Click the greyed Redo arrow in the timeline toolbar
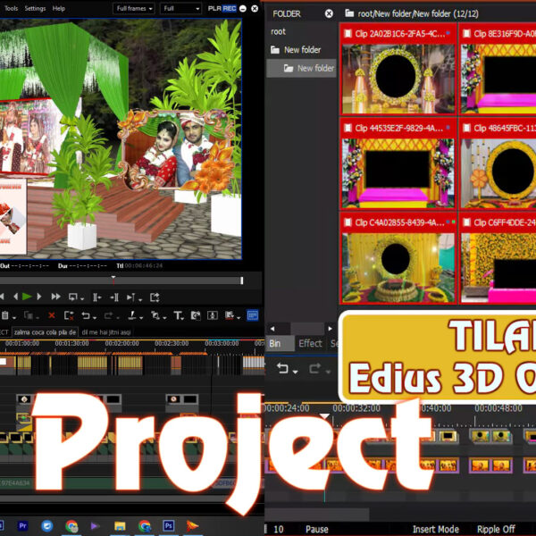Image resolution: width=536 pixels, height=536 pixels. [x=109, y=315]
